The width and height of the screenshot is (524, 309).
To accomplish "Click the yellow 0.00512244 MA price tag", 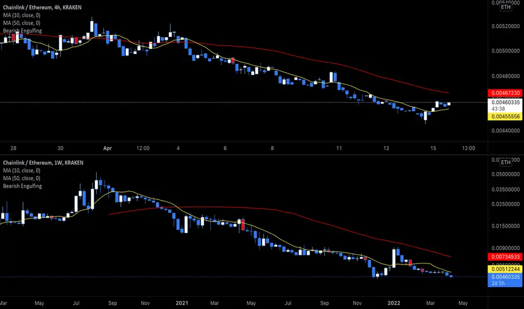I will coord(505,269).
